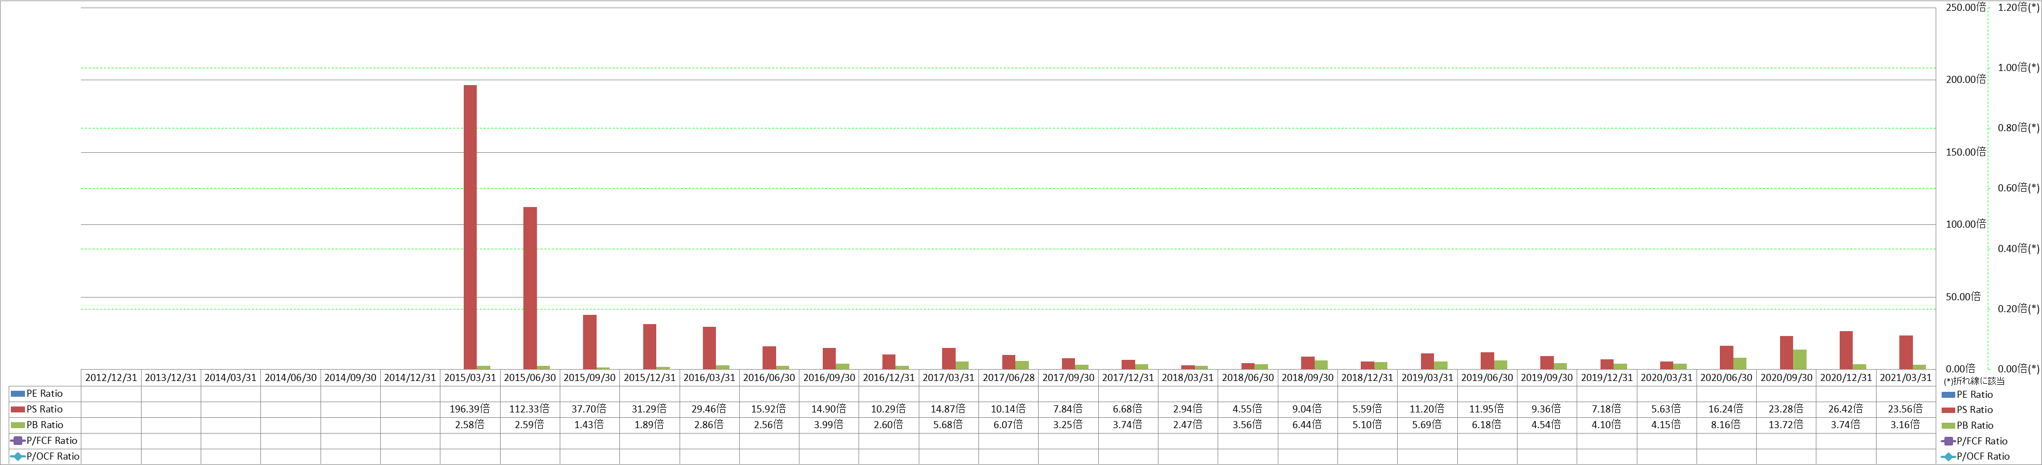Select the 2015/03/31 date column header

point(470,378)
